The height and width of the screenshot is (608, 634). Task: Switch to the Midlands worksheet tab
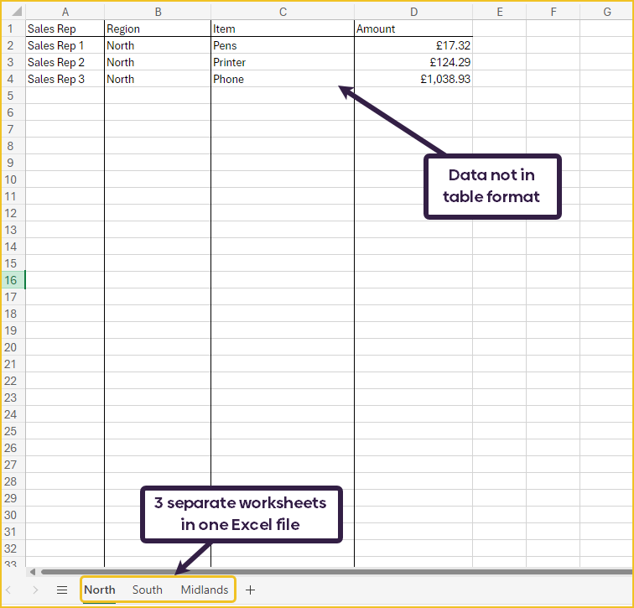(x=204, y=590)
